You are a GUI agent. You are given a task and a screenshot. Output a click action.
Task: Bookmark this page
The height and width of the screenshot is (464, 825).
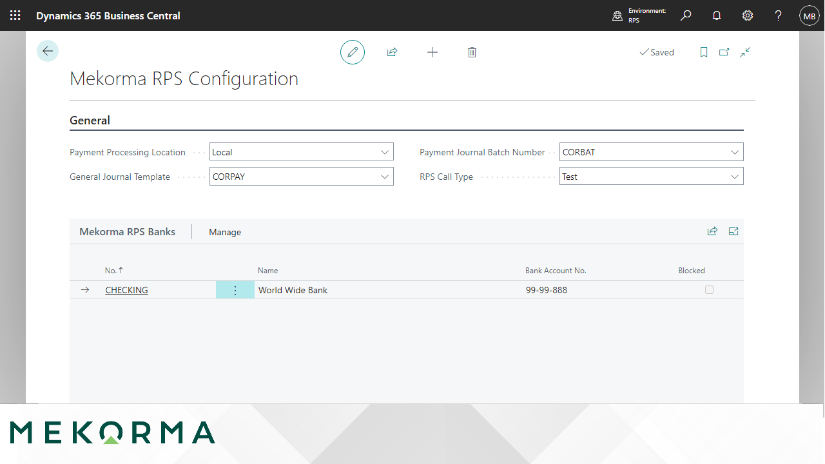[x=704, y=52]
